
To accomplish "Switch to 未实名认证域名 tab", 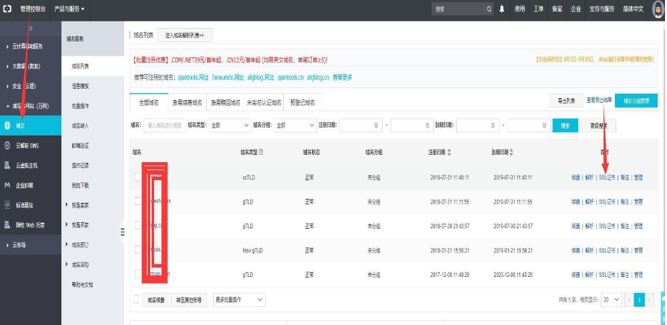I will pyautogui.click(x=264, y=102).
